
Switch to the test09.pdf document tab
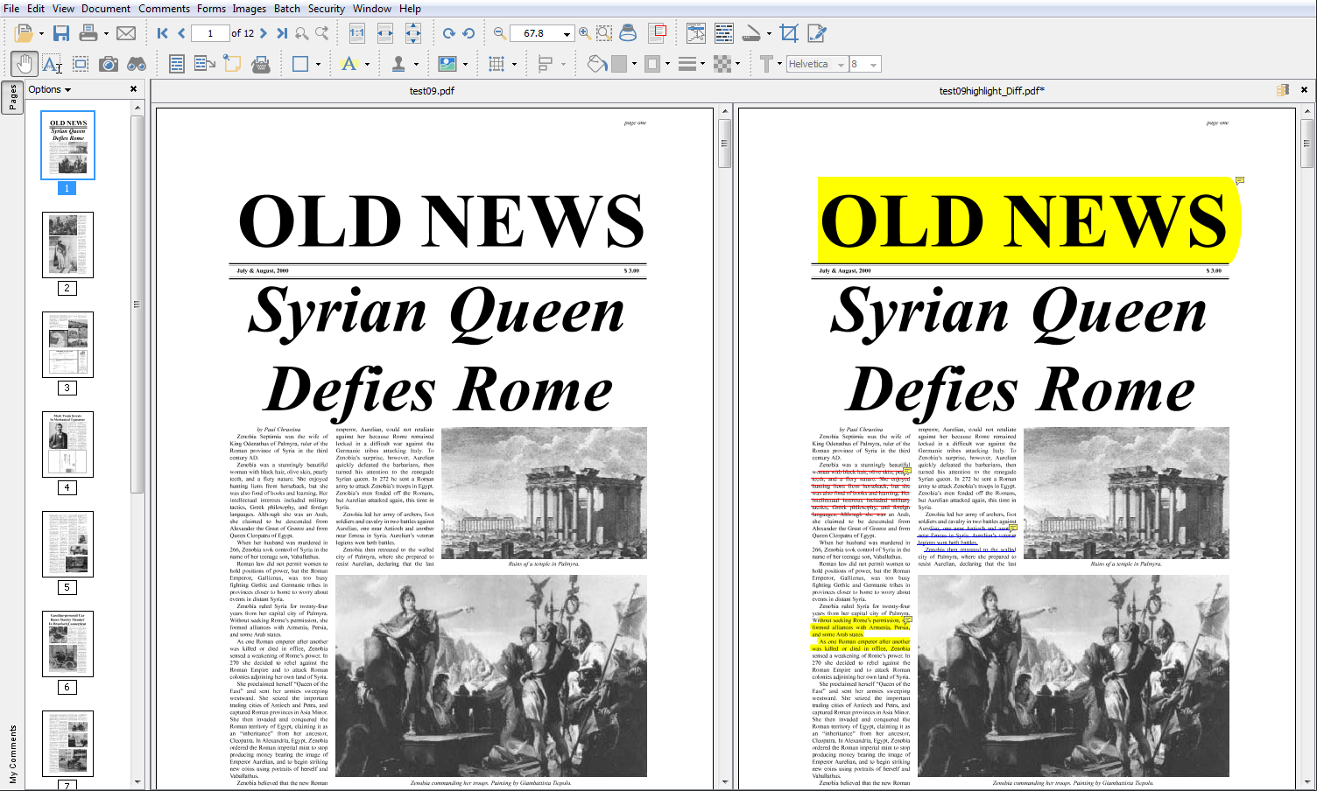click(432, 90)
